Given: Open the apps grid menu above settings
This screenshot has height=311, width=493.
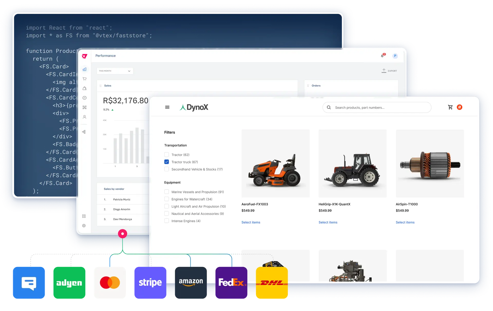Looking at the screenshot, I should click(84, 216).
